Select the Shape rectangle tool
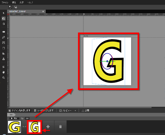165x135 pixels. pos(4,48)
